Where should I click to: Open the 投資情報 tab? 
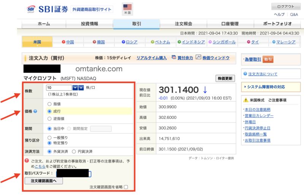coord(89,24)
